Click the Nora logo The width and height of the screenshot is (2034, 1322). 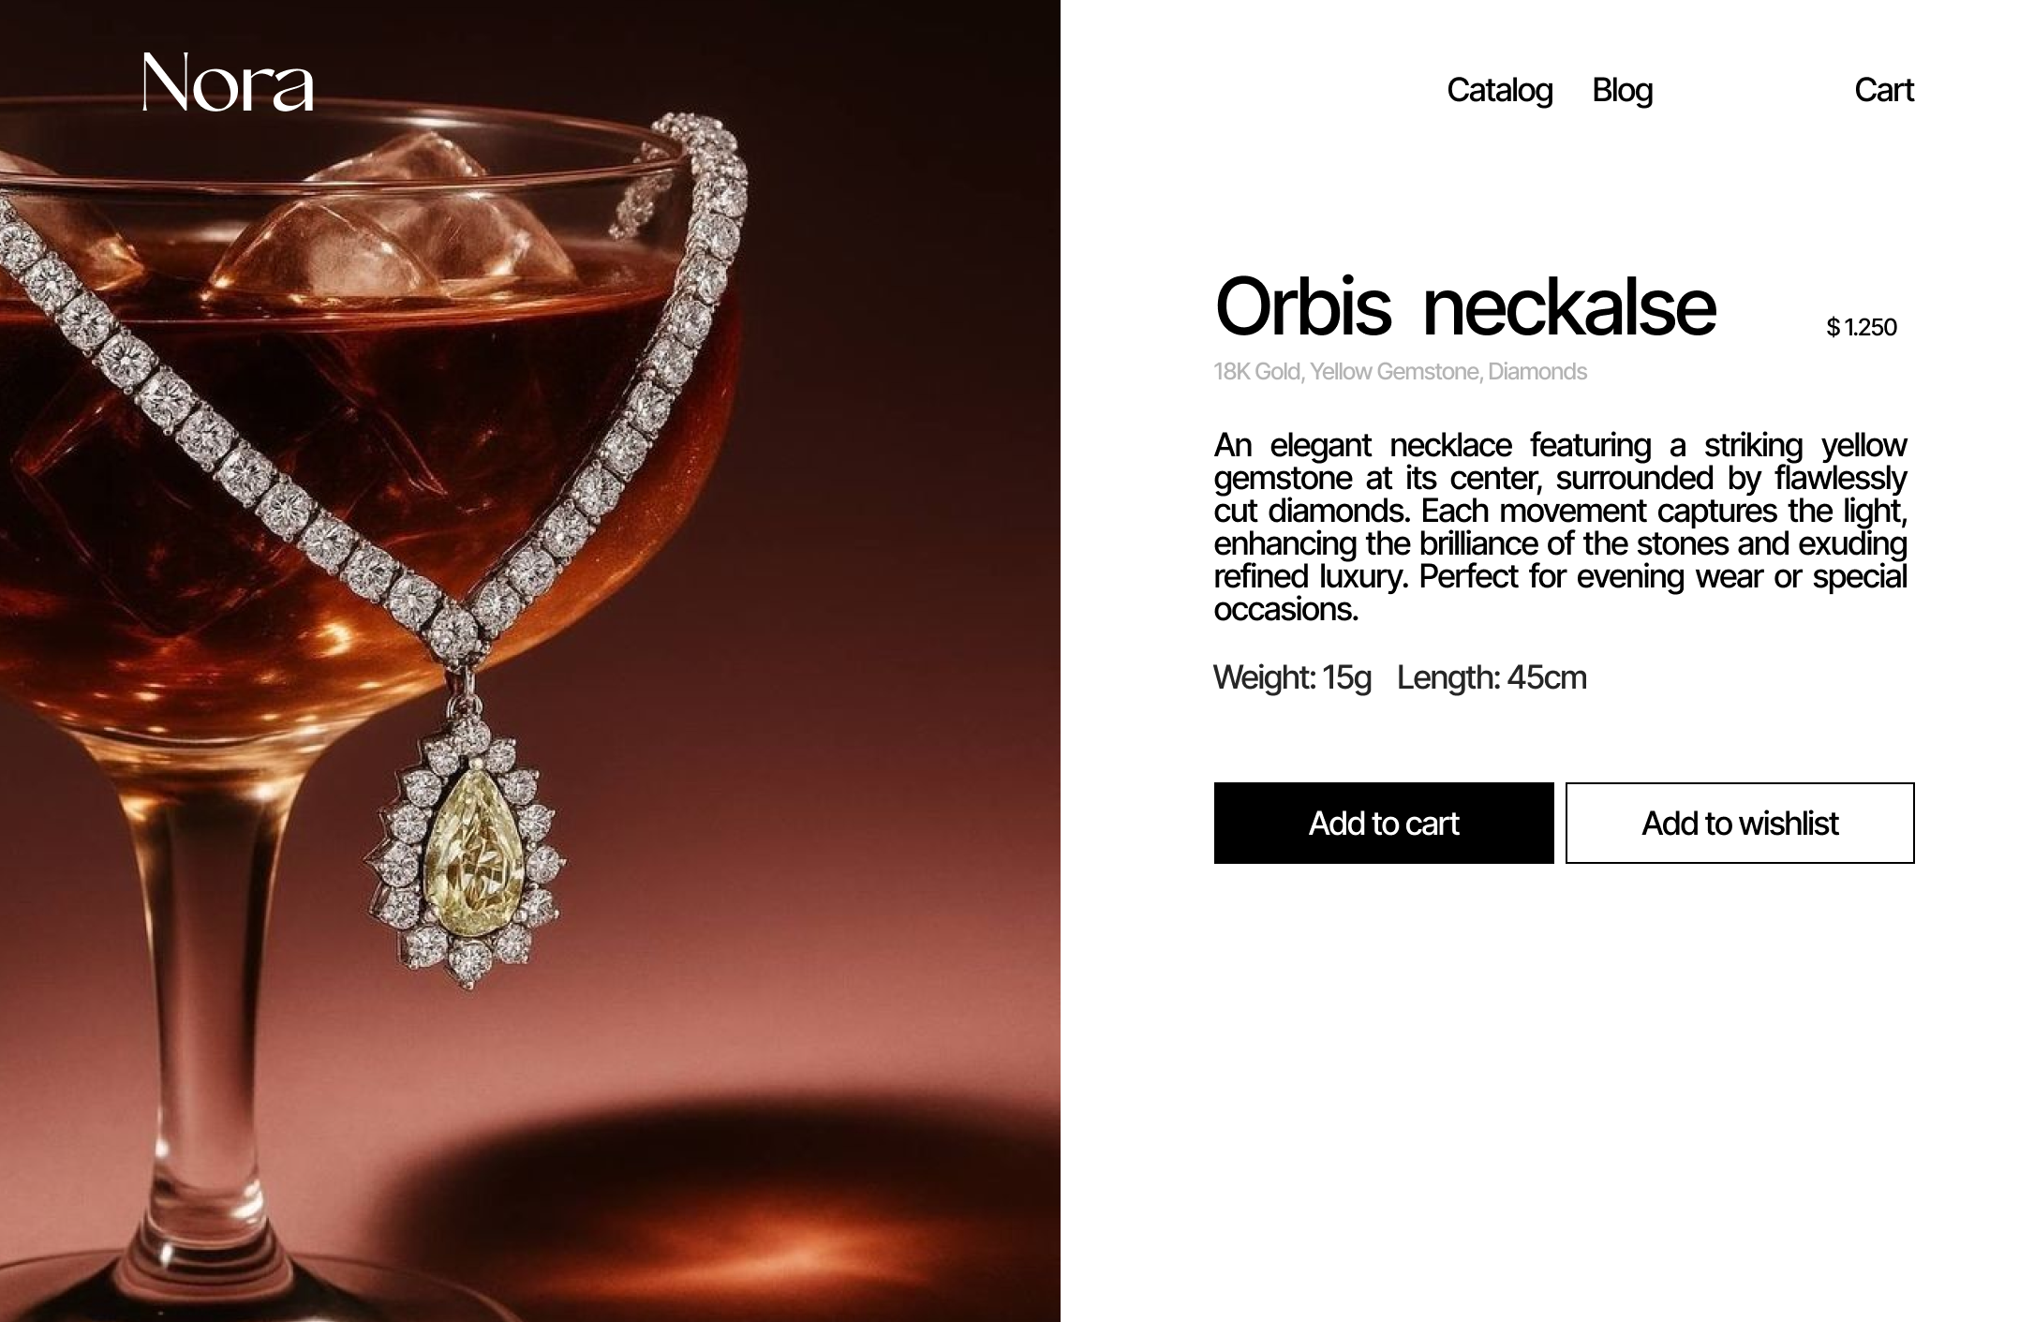click(x=228, y=82)
